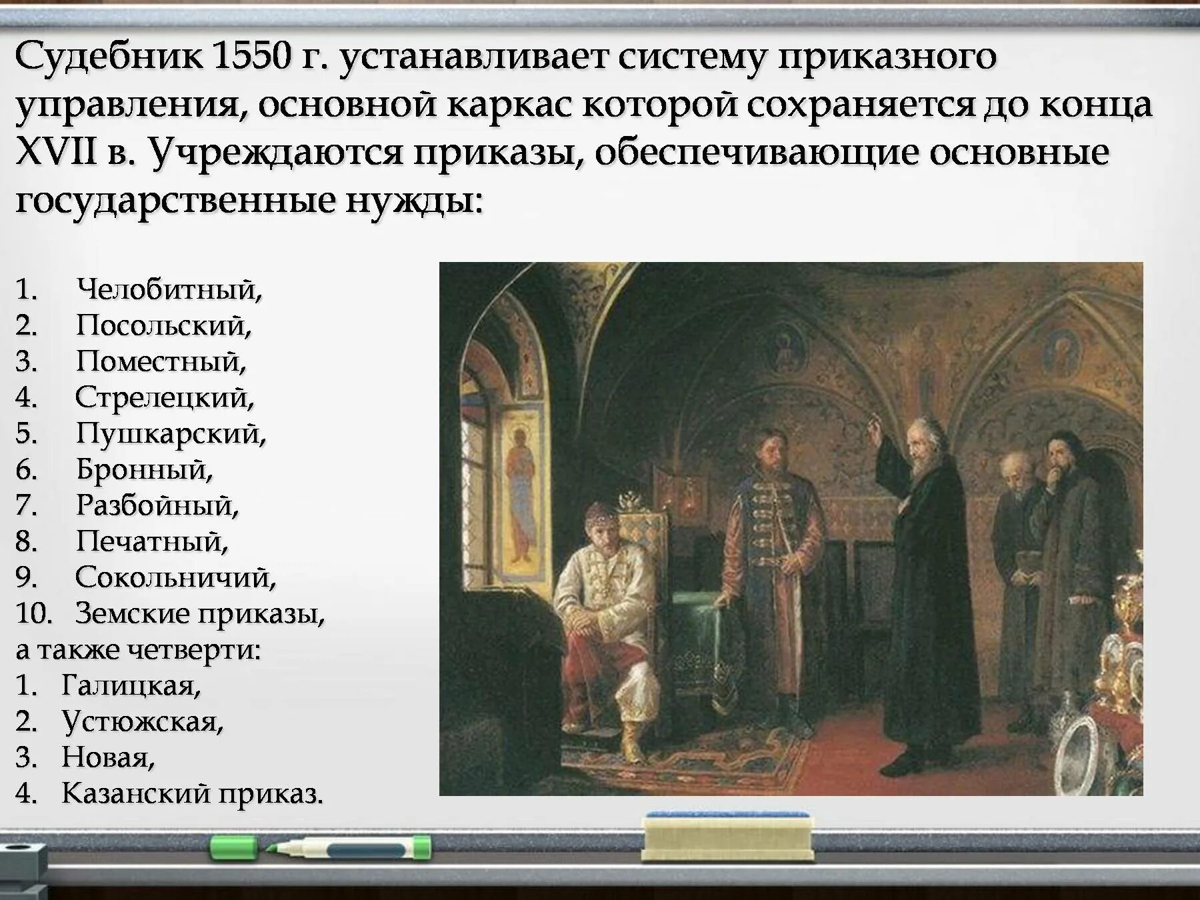Click the heading words "системy приказного"
The width and height of the screenshot is (1200, 900).
[807, 57]
